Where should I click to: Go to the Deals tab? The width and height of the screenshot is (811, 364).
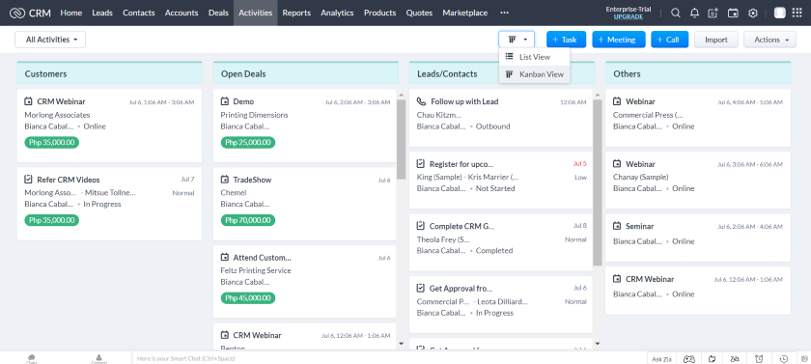coord(218,13)
